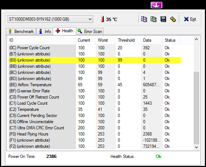Select the (C1) Load Cycle Count row
The image size is (206, 167).
(x=95, y=103)
